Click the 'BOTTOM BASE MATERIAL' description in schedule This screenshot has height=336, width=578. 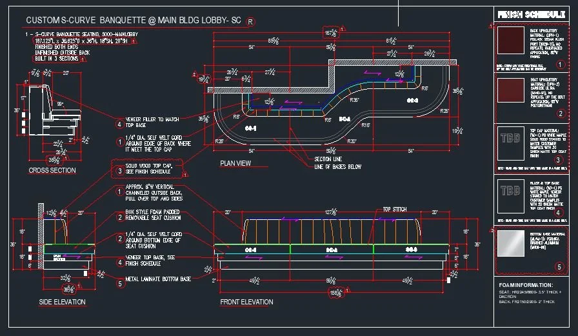[x=548, y=241]
